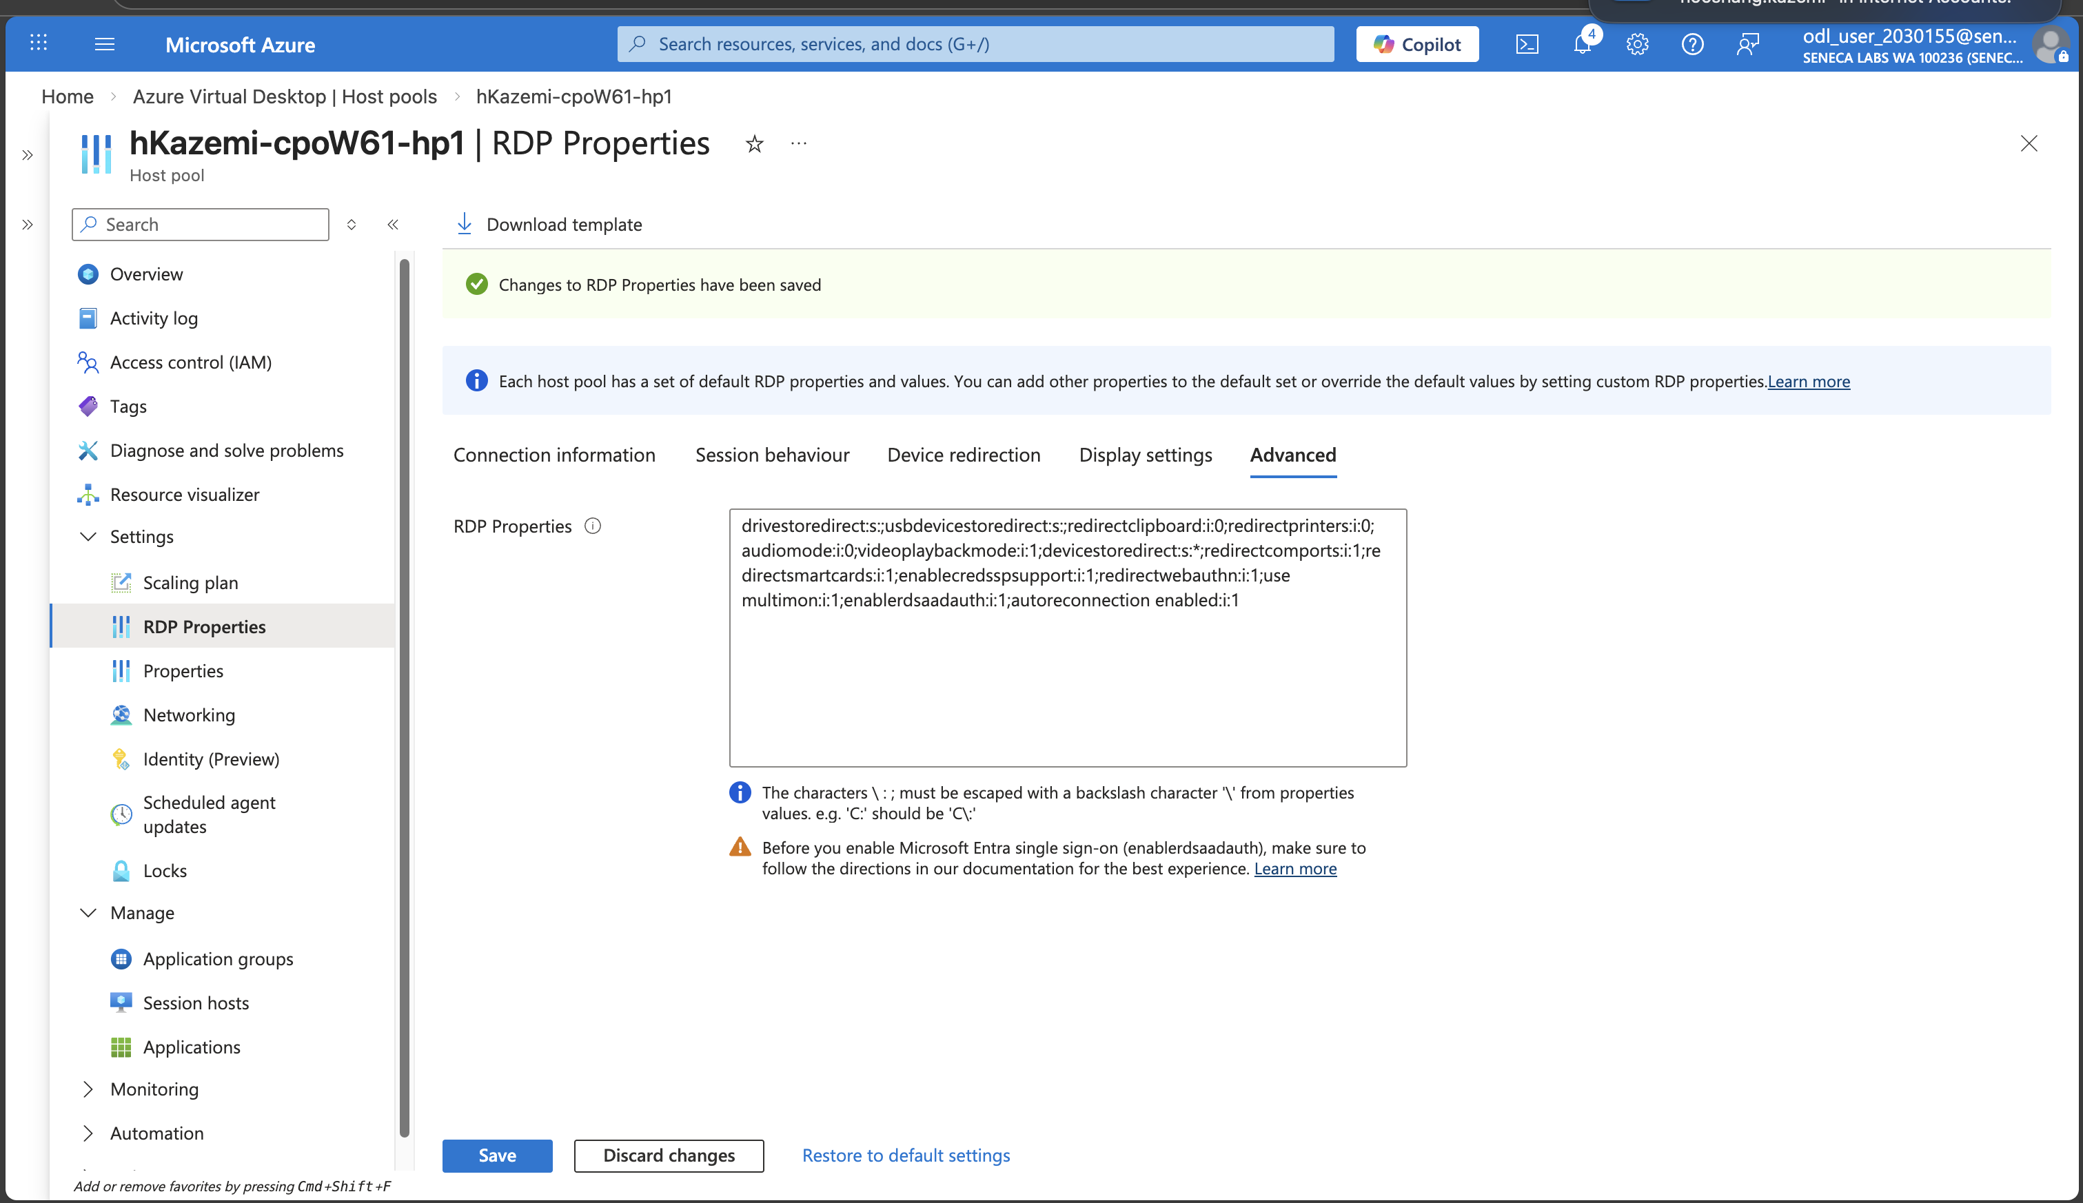Click the Activity log icon
2083x1203 pixels.
(x=88, y=318)
